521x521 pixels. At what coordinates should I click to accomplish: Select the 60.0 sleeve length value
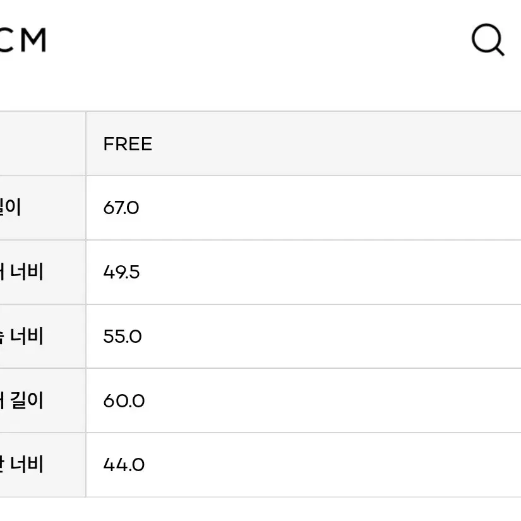(124, 401)
